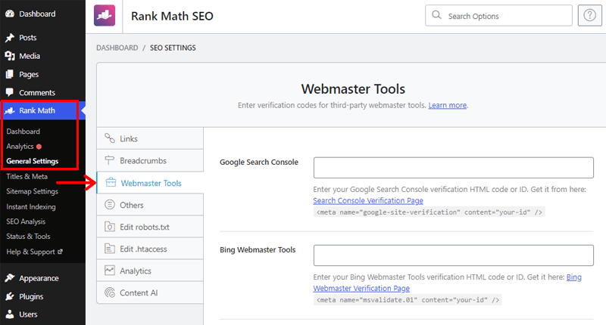This screenshot has height=325, width=606.
Task: Open the Breadcrumbs settings tab
Action: [x=150, y=160]
